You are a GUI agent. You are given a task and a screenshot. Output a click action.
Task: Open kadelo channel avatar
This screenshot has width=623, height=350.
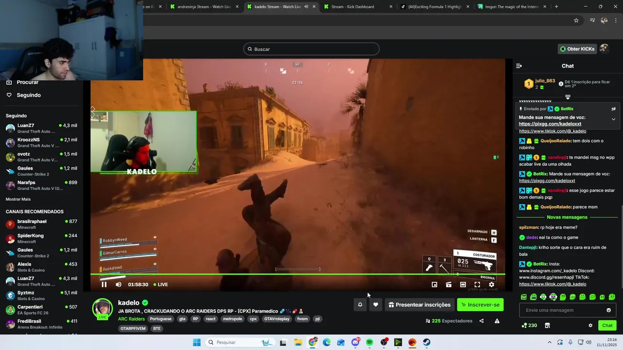[x=103, y=308]
